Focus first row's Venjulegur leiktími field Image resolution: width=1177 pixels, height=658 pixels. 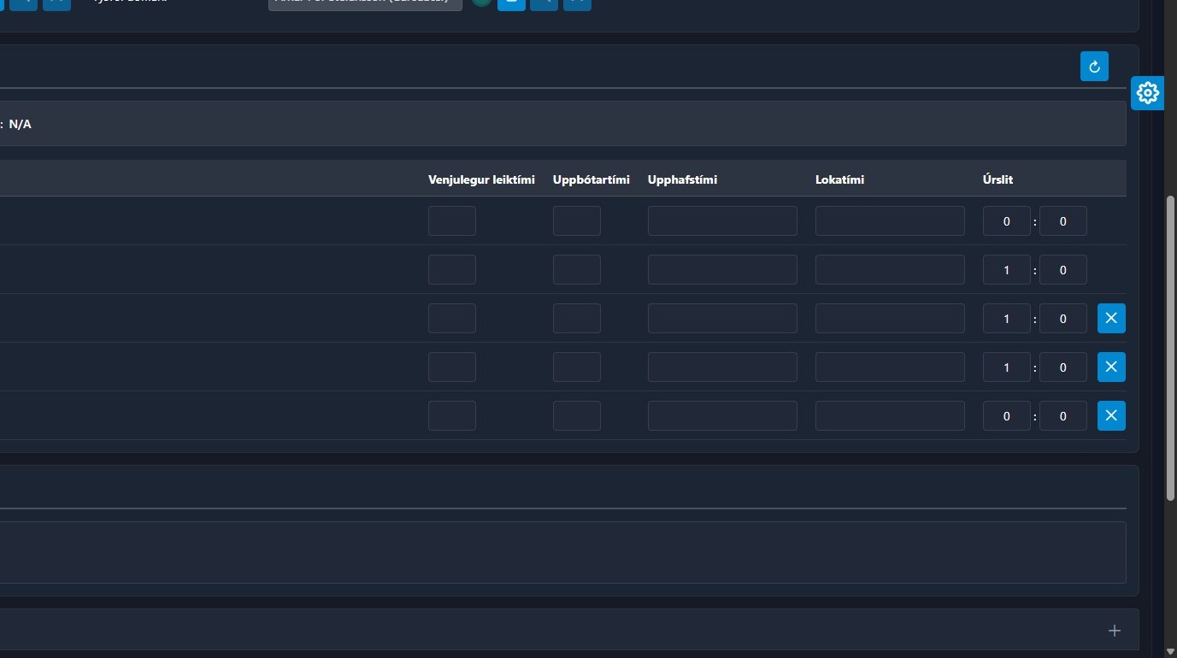click(x=452, y=220)
